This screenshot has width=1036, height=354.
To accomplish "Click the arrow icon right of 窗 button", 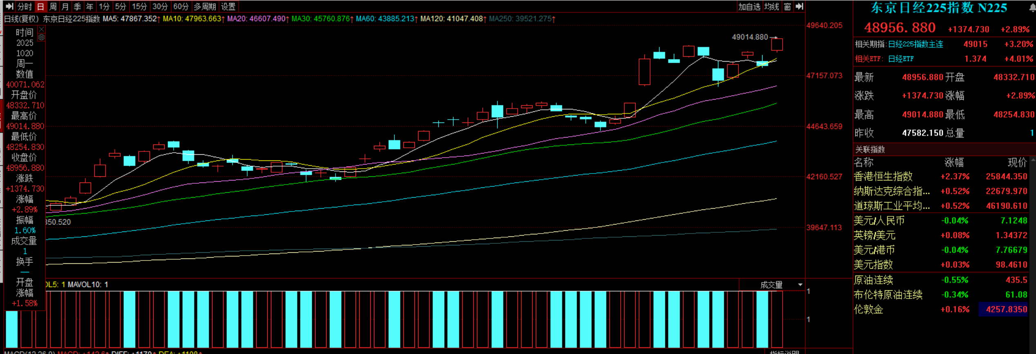I will 800,7.
